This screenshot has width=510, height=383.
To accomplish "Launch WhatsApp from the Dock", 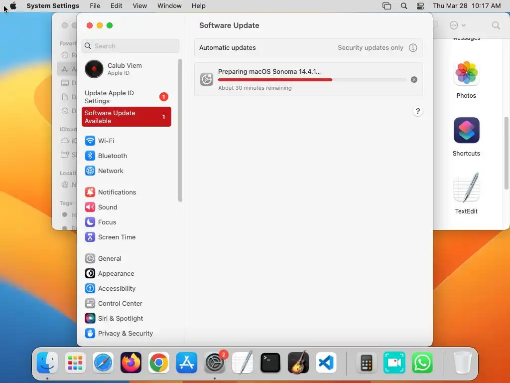I will pos(422,363).
